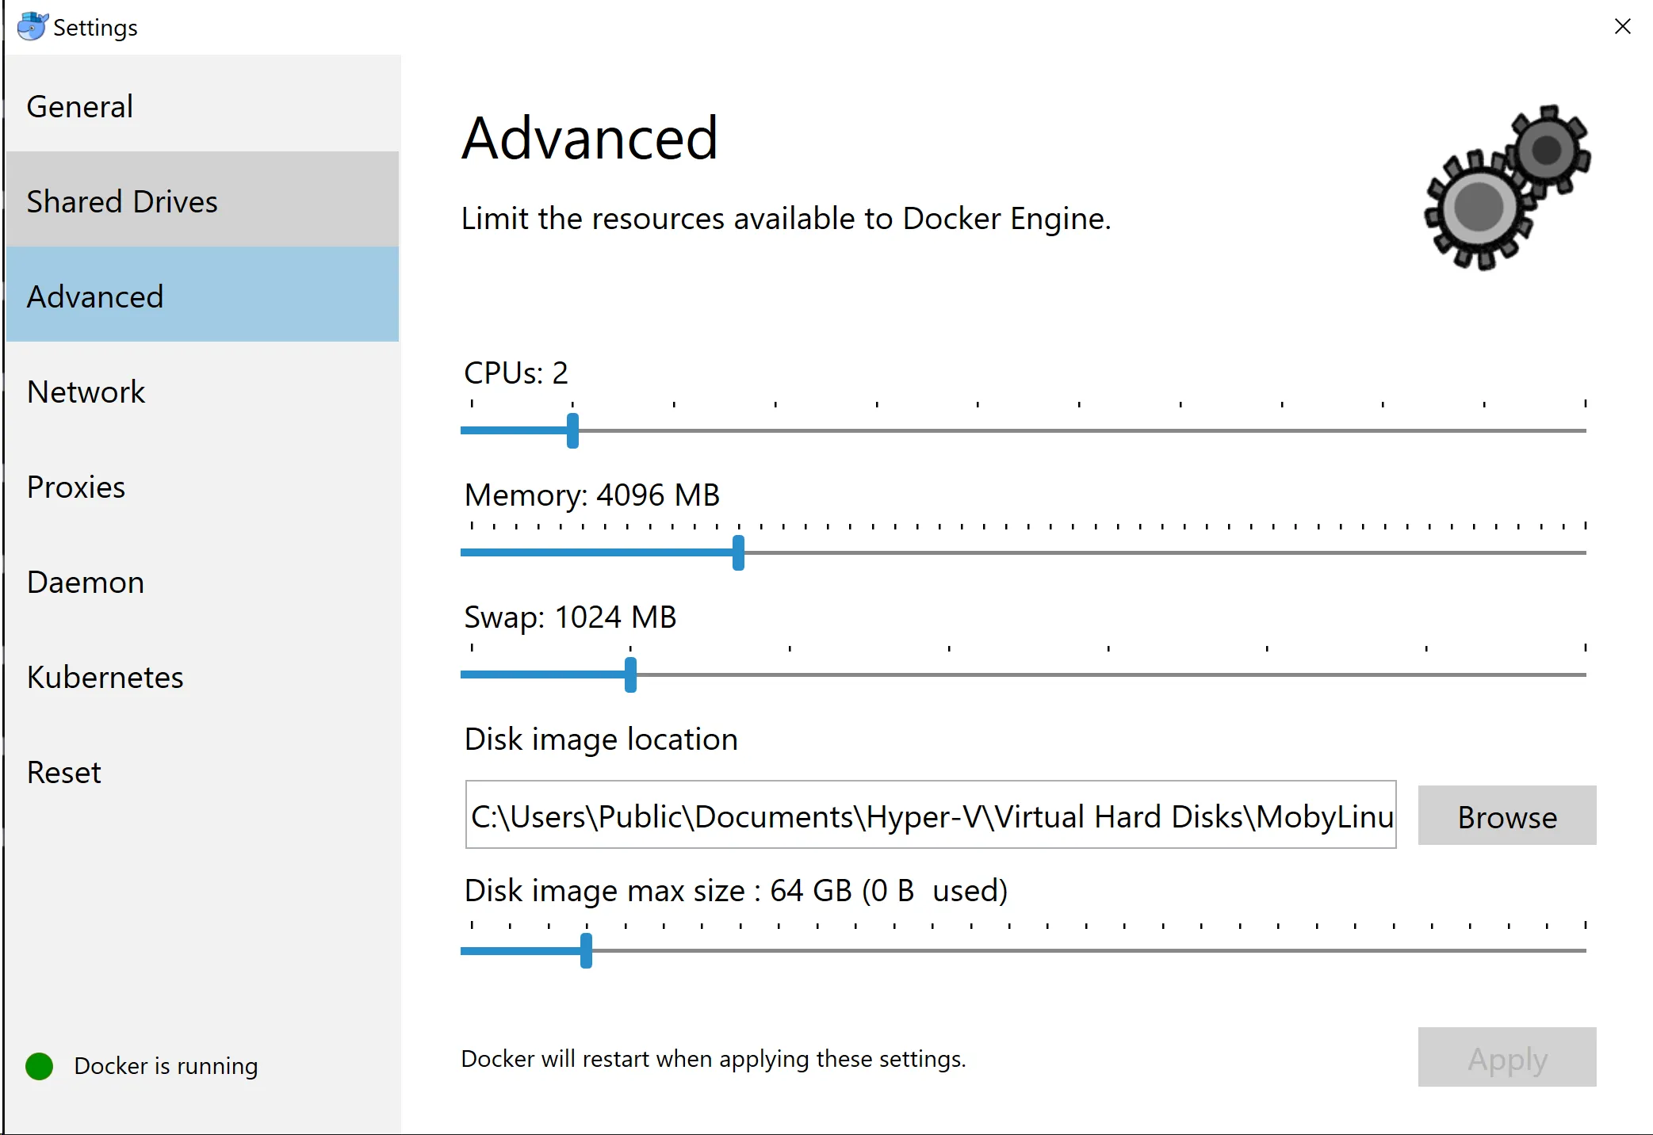The width and height of the screenshot is (1653, 1135).
Task: Click the Docker whale icon in title bar
Action: tap(32, 26)
